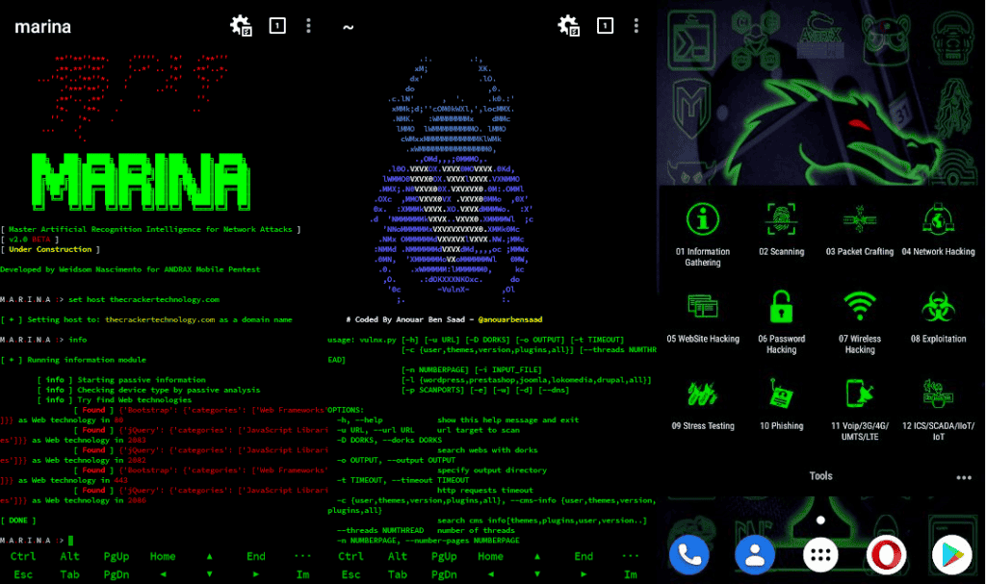Click the M.A.R.I.N.A command prompt cursor
This screenshot has width=986, height=584.
71,540
